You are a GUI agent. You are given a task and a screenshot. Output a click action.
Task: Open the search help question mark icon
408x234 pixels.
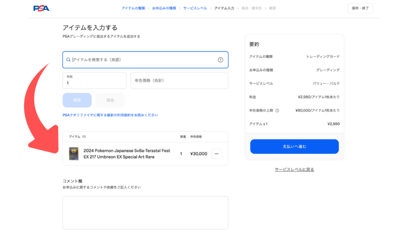pos(220,60)
